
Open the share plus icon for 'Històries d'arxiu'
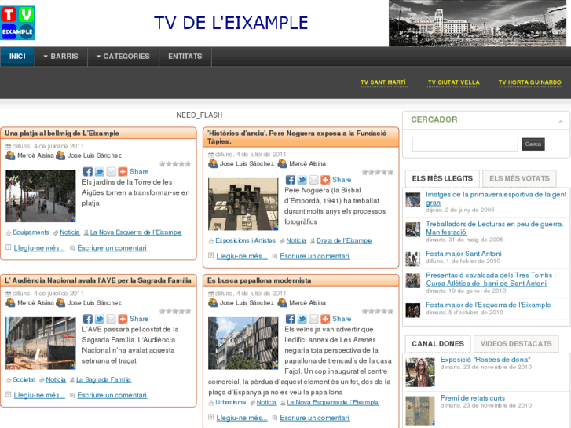[x=325, y=180]
